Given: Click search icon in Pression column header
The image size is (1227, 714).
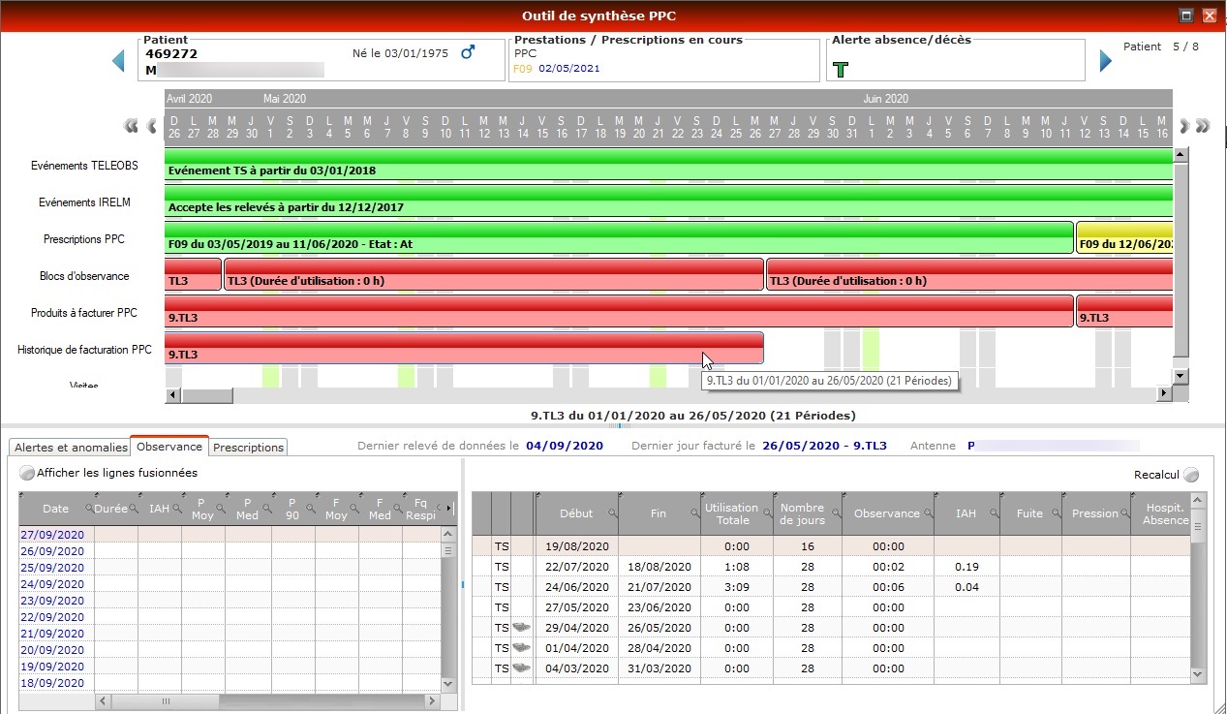Looking at the screenshot, I should coord(1123,513).
